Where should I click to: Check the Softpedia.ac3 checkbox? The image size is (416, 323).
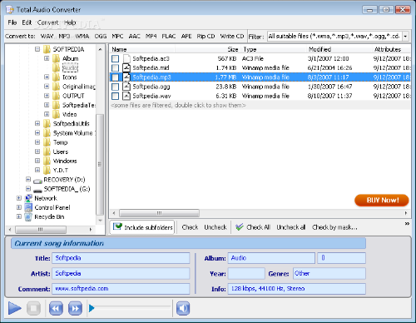(115, 58)
